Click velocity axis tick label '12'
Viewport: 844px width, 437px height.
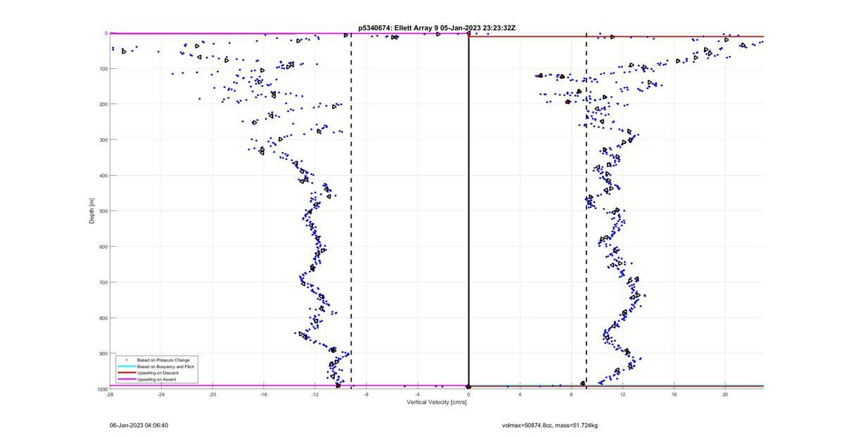point(623,394)
